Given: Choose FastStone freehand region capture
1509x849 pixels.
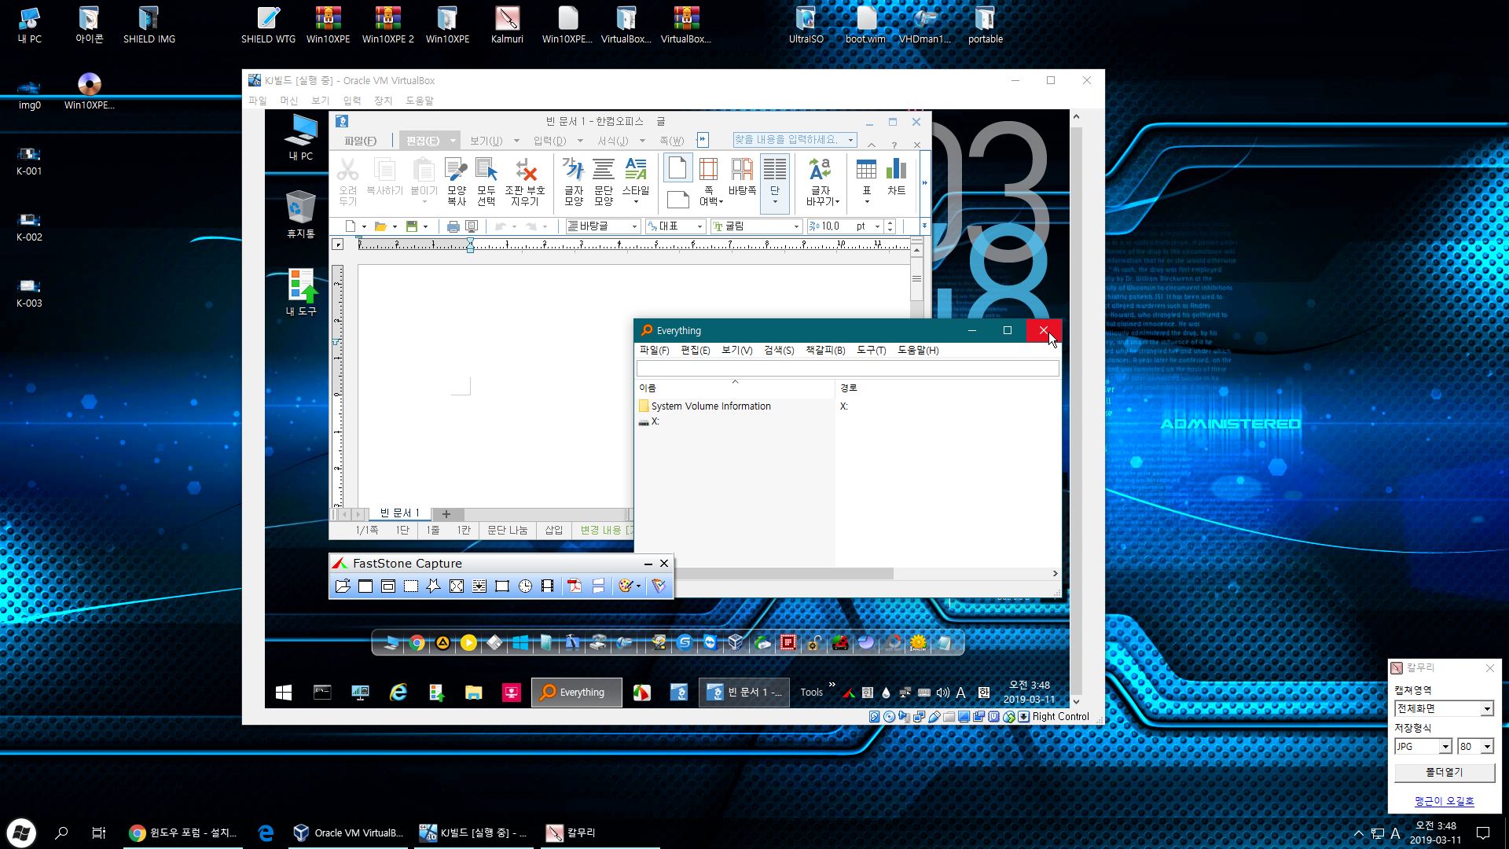Looking at the screenshot, I should (434, 586).
